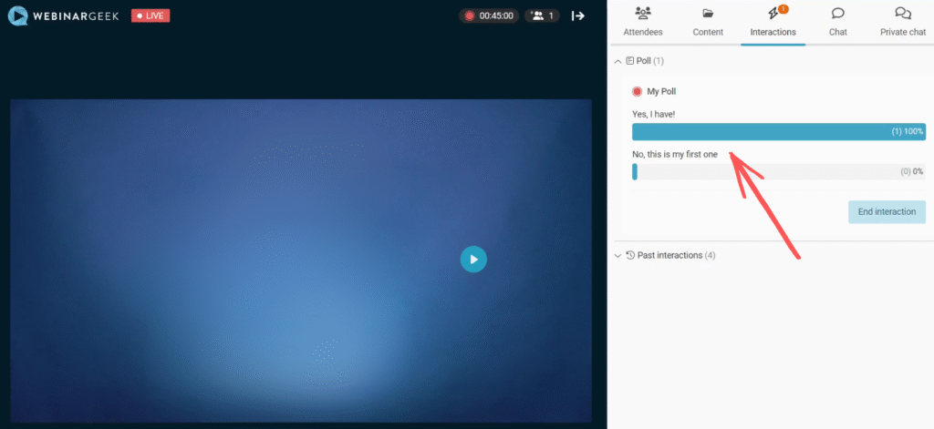Click the 'No, this is my first one' bar
Image resolution: width=934 pixels, height=429 pixels.
[x=779, y=171]
